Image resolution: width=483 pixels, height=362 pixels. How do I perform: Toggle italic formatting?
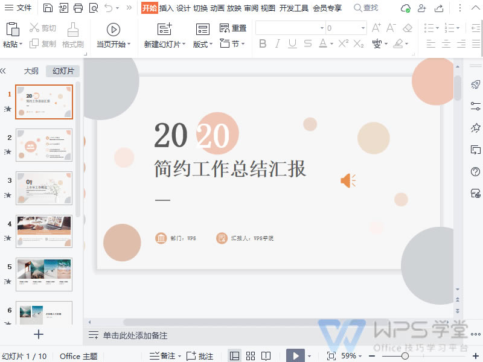(277, 43)
